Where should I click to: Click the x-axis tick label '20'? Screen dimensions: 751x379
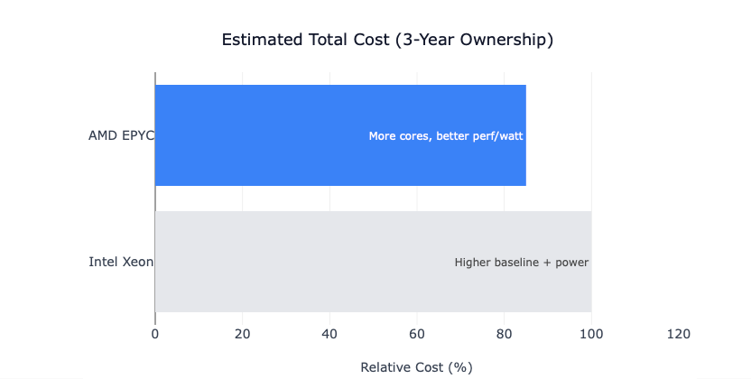click(x=242, y=334)
